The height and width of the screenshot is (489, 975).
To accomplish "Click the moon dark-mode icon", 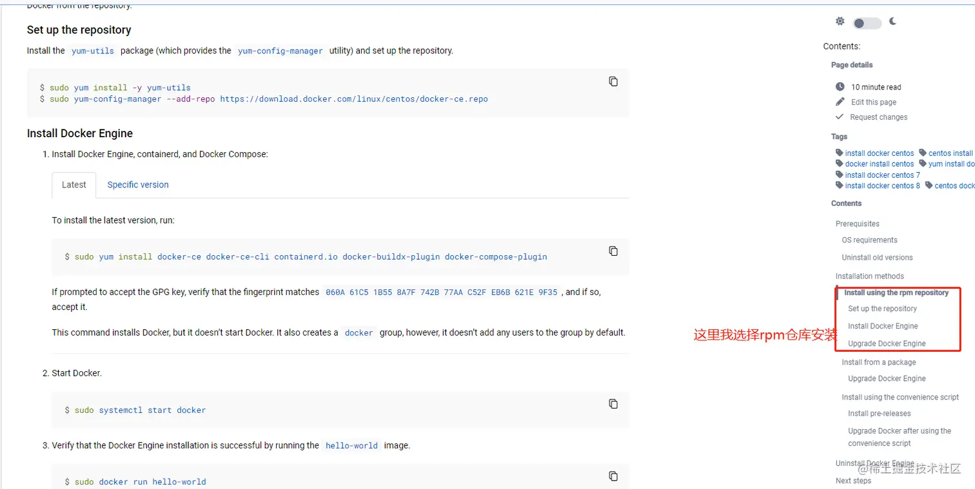I will [892, 21].
